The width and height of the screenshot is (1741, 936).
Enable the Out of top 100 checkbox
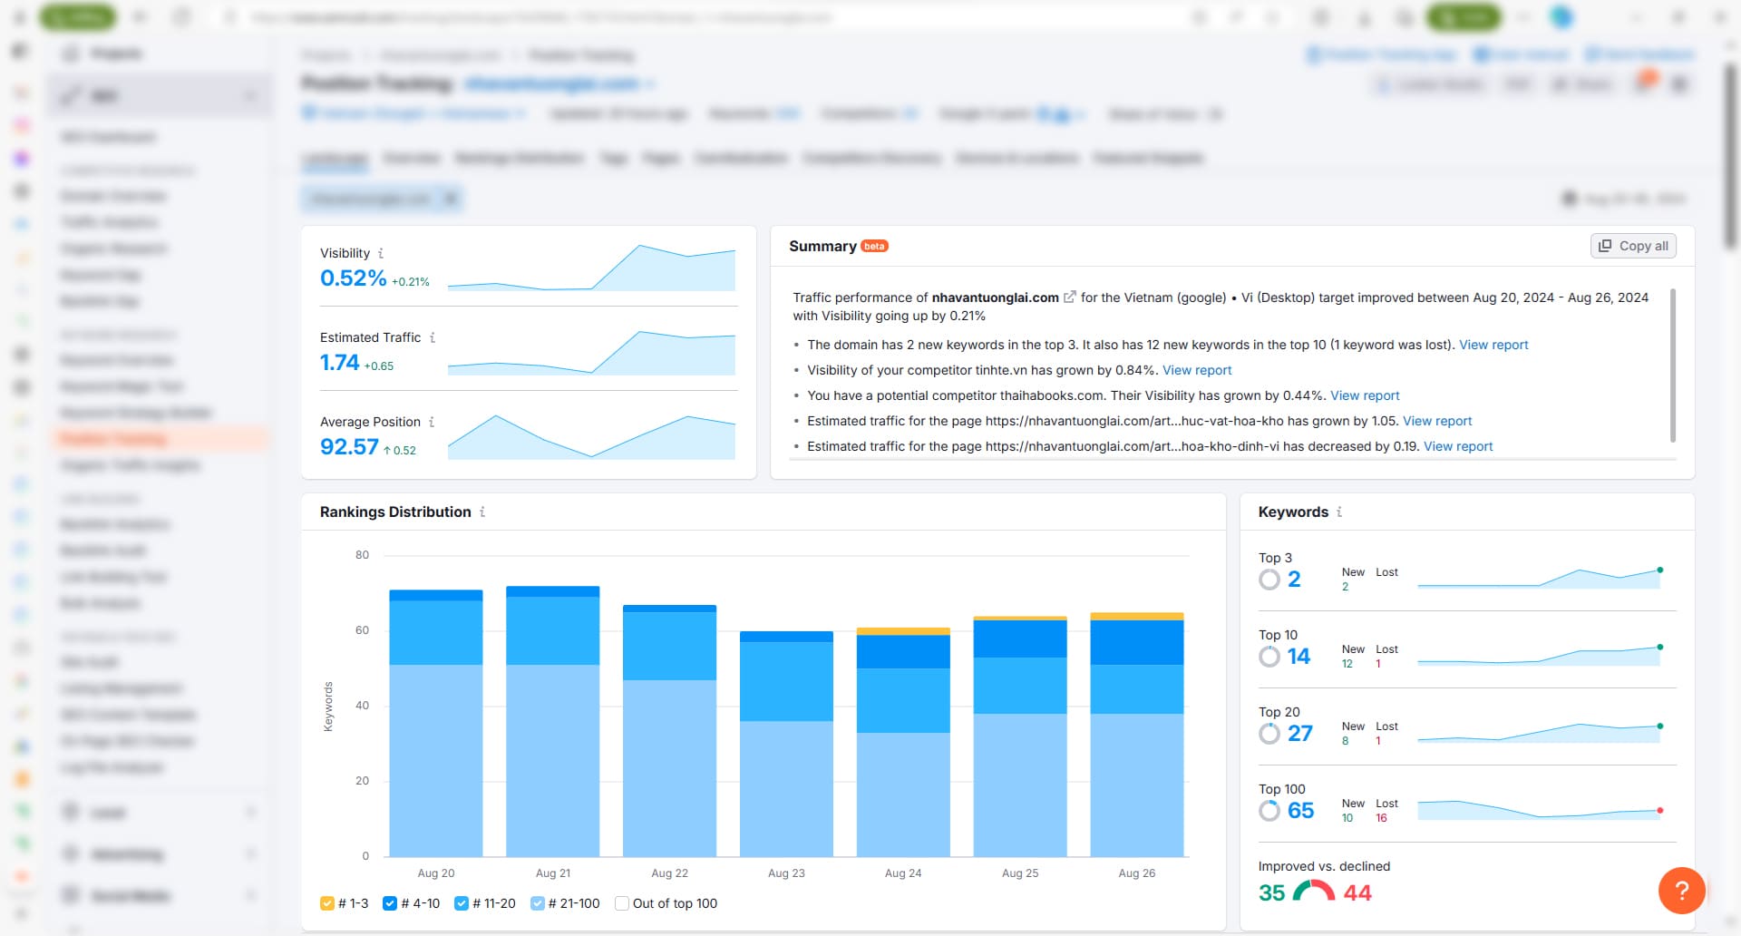click(622, 903)
